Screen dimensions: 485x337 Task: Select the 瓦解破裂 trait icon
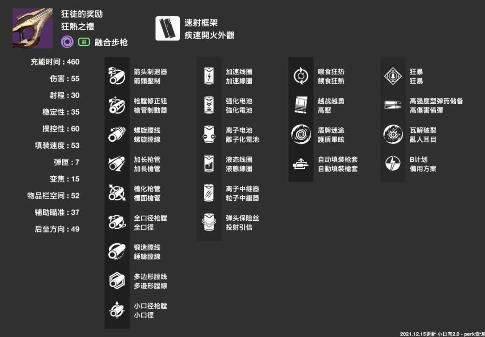tap(393, 135)
